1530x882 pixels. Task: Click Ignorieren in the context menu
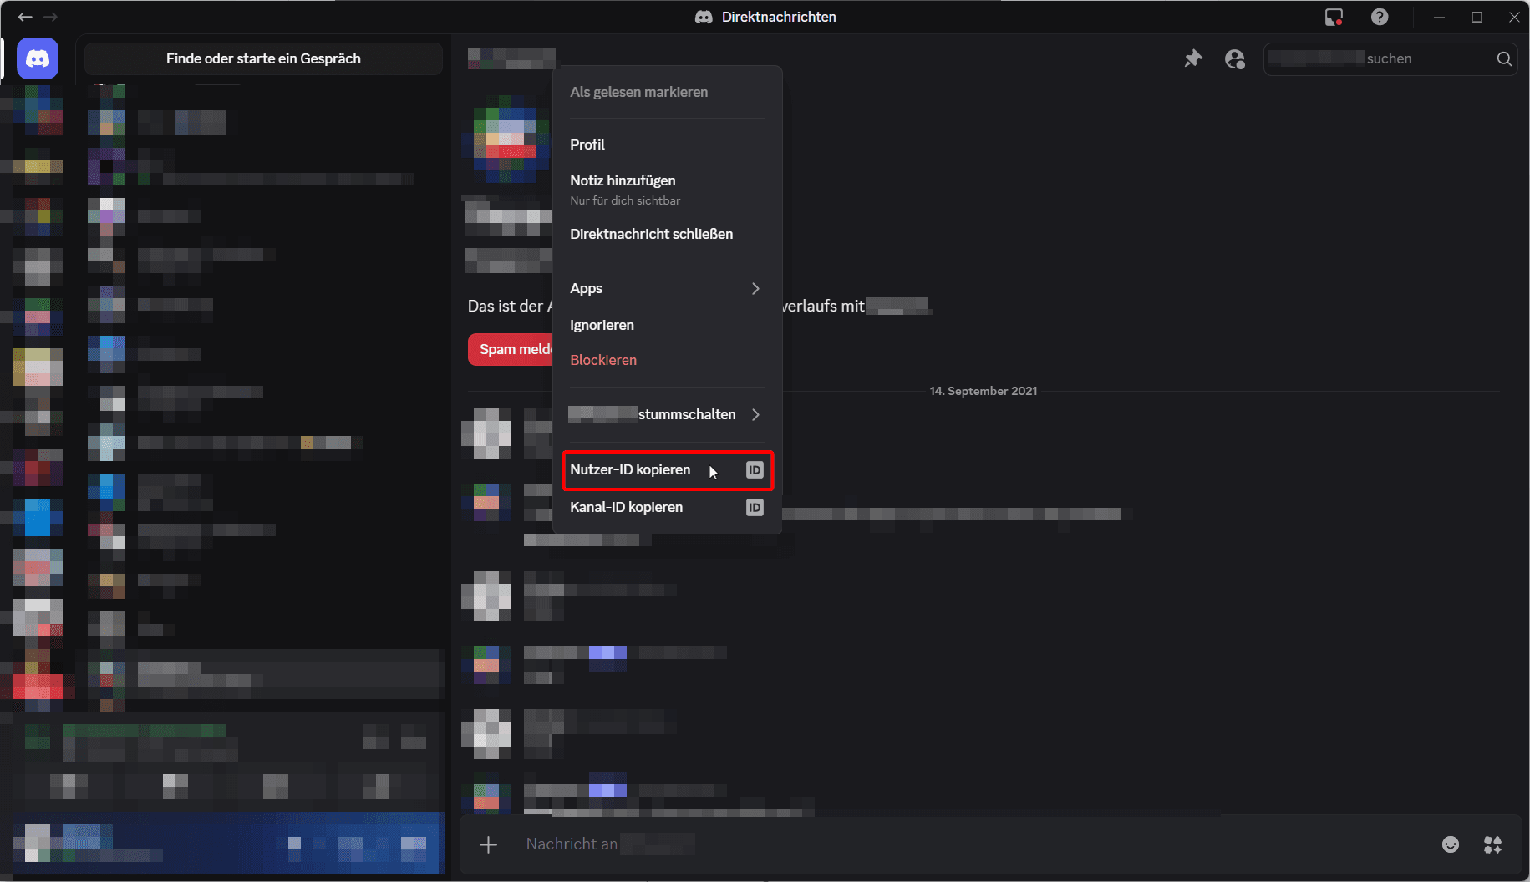(x=602, y=325)
